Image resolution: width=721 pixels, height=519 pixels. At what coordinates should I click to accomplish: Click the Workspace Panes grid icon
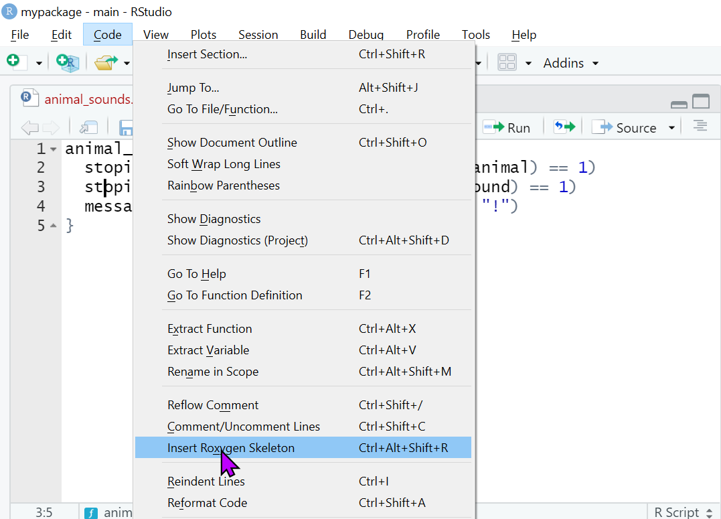pos(507,63)
